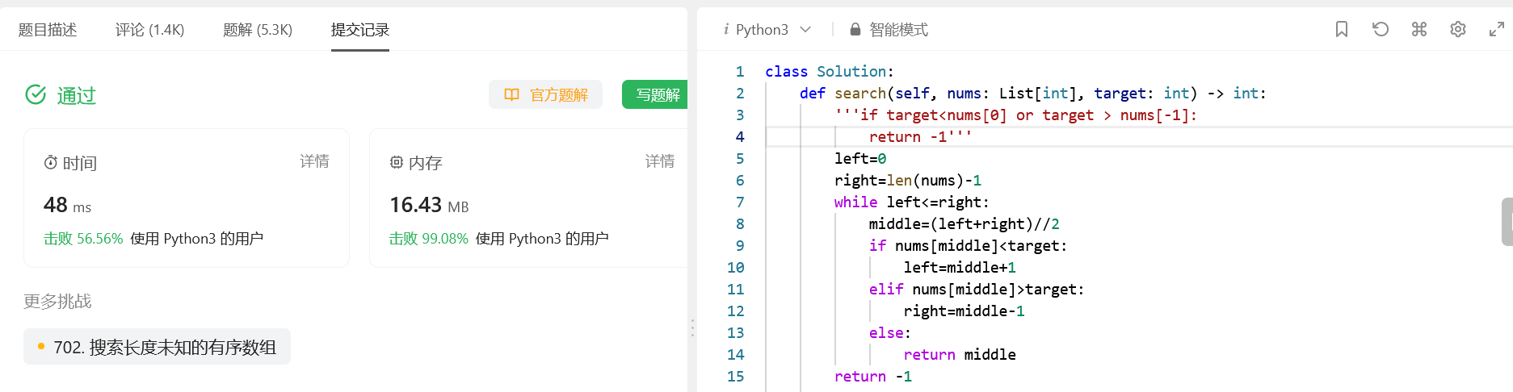Image resolution: width=1513 pixels, height=392 pixels.
Task: Click the bookmark icon in editor toolbar
Action: click(x=1342, y=30)
